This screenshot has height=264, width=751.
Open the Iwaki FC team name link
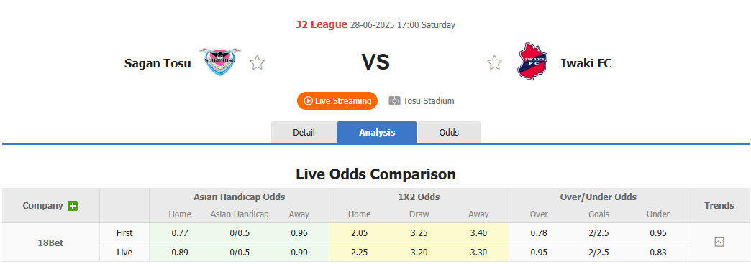(x=586, y=63)
